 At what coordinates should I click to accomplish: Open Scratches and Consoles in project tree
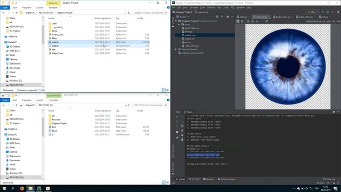(191, 53)
